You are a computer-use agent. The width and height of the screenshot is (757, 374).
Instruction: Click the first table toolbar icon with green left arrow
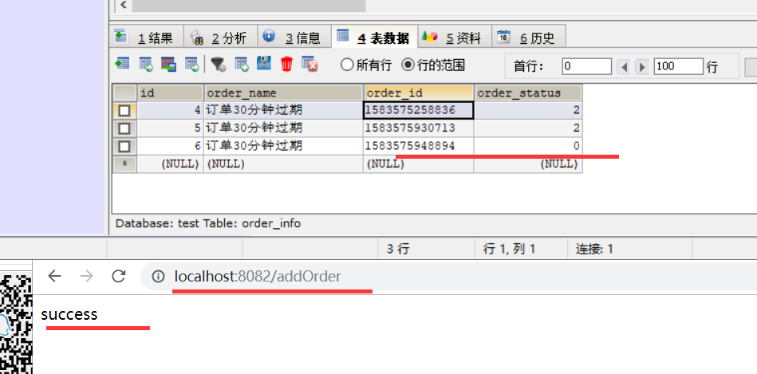(122, 64)
